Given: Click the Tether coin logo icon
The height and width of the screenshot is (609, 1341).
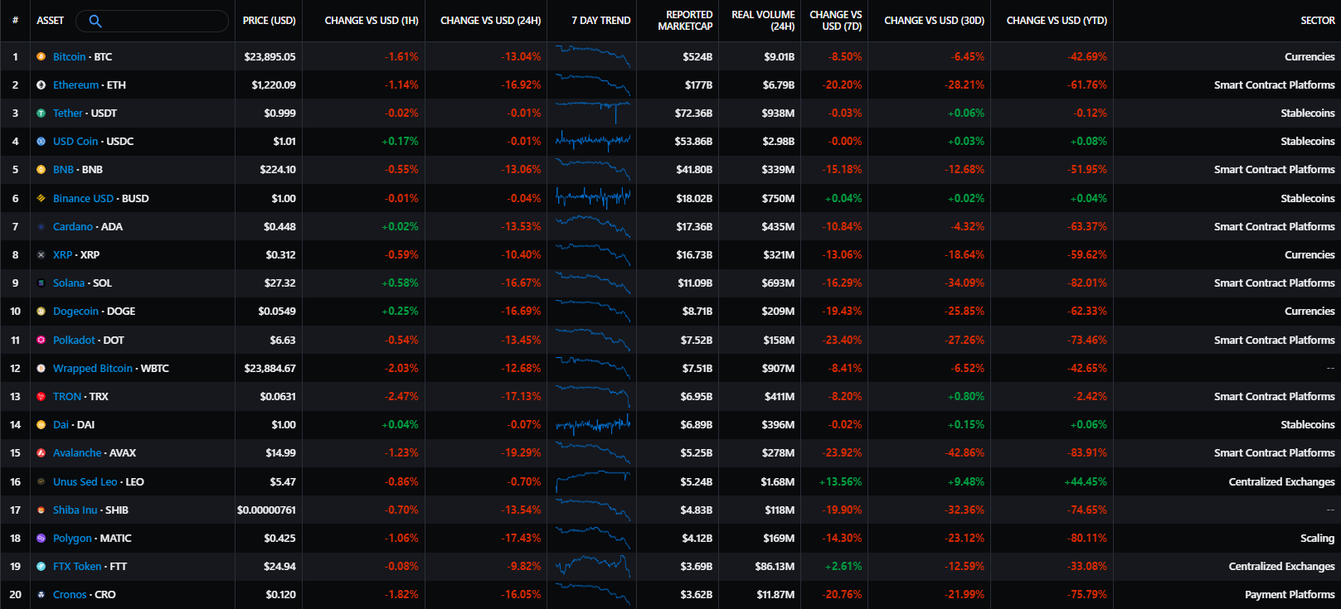Looking at the screenshot, I should coord(41,114).
